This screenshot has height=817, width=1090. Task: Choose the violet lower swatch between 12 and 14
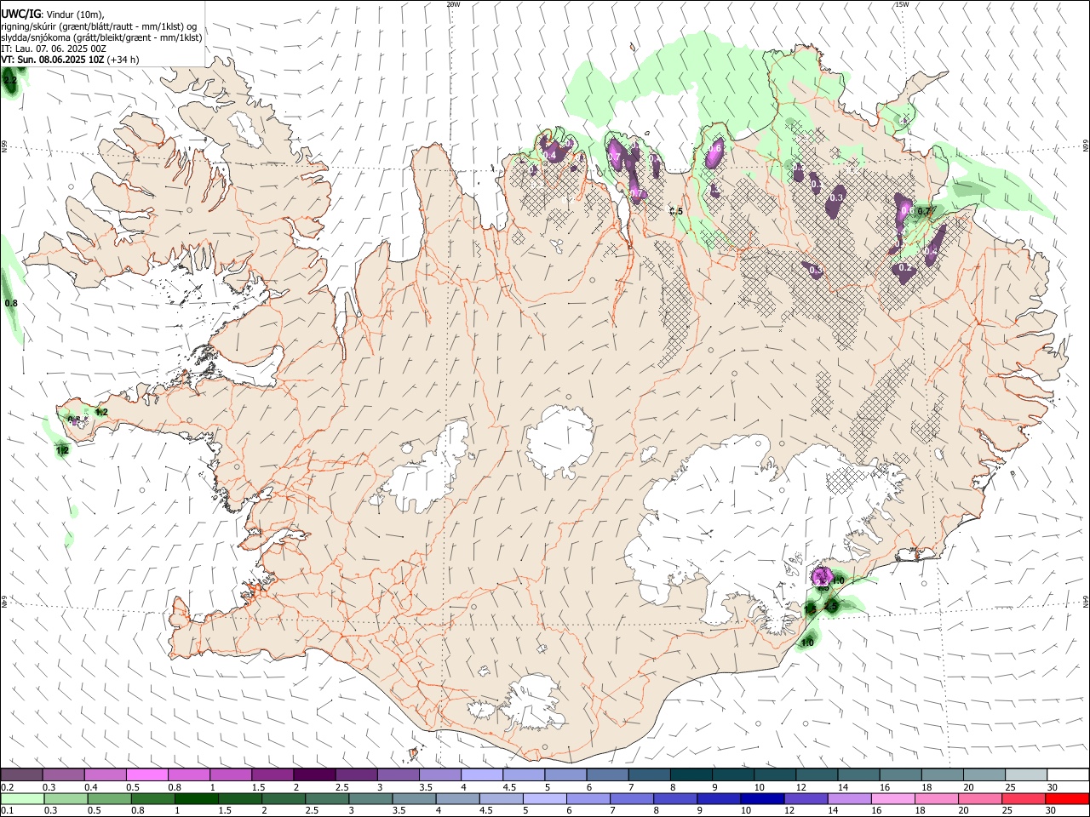(x=805, y=798)
